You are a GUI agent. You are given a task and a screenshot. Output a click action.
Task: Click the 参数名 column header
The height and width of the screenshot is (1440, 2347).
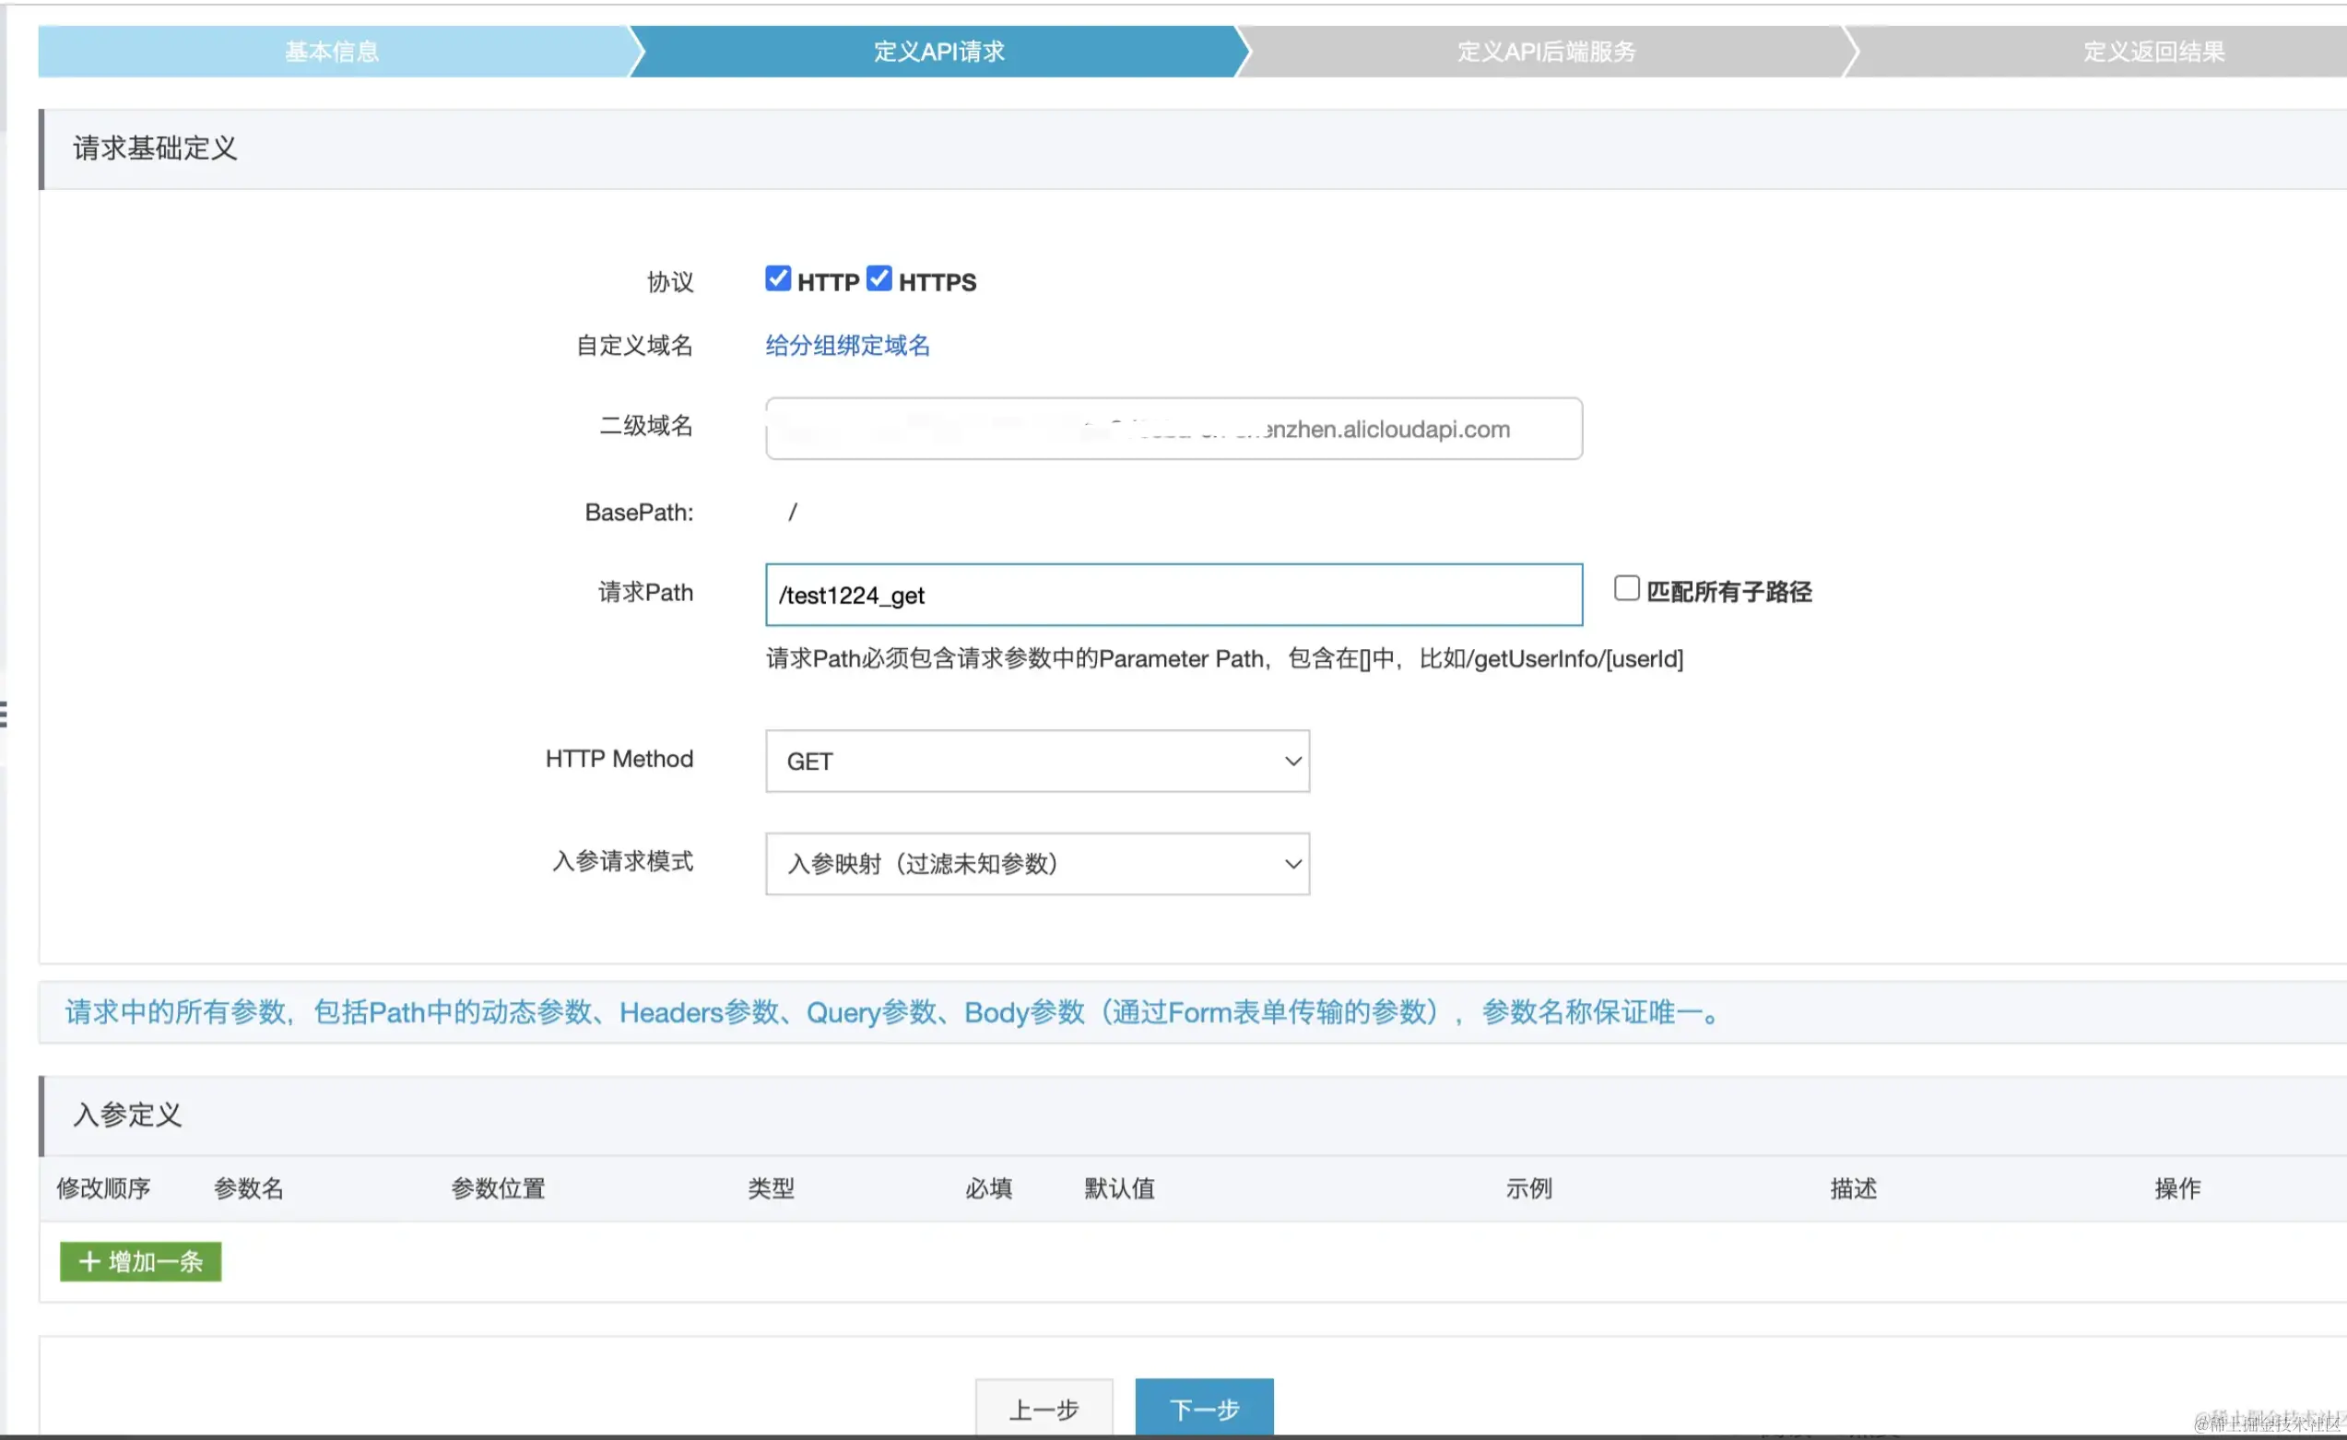click(x=248, y=1188)
